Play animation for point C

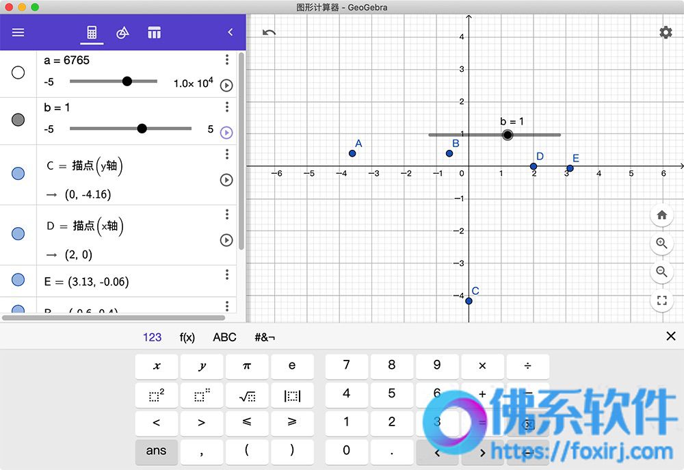click(226, 180)
